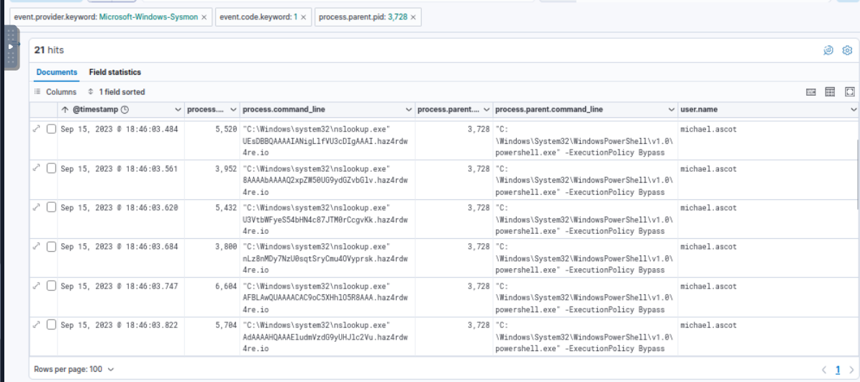The height and width of the screenshot is (382, 860).
Task: Open the @timestamp column header menu
Action: (178, 110)
